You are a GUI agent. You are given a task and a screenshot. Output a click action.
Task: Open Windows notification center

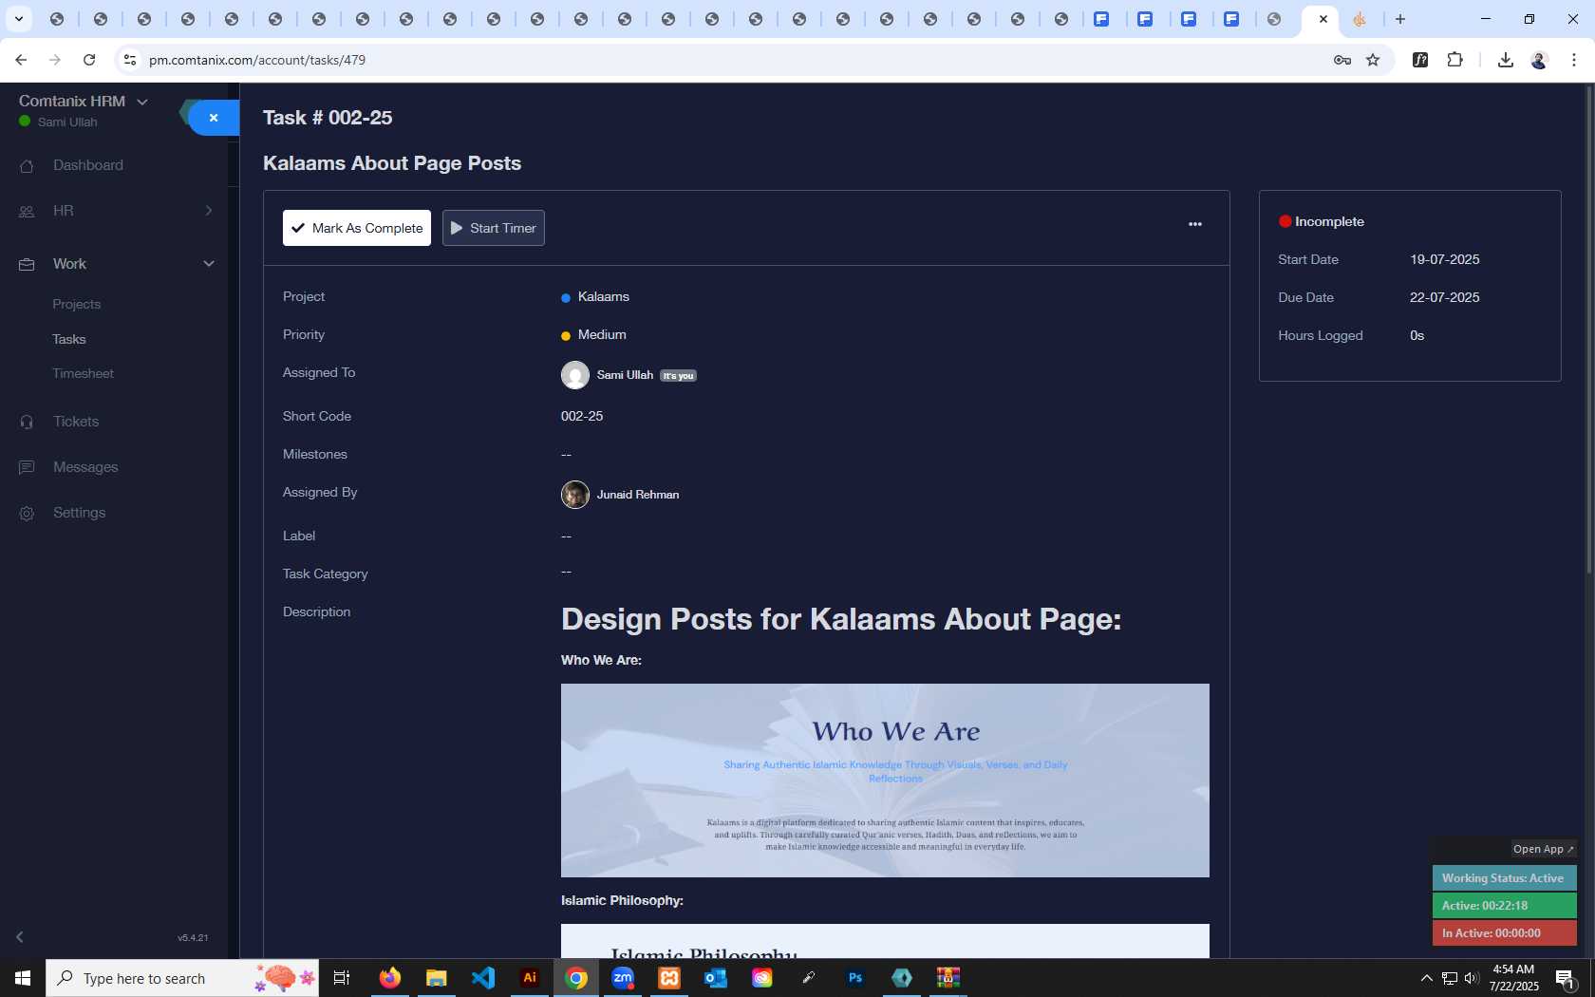coord(1567,978)
